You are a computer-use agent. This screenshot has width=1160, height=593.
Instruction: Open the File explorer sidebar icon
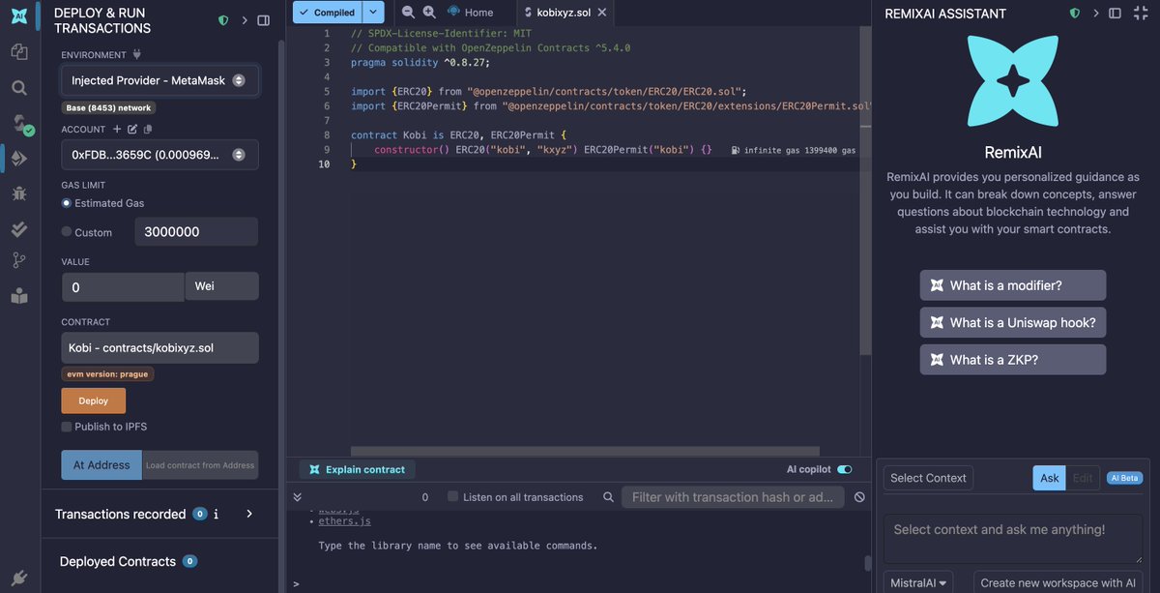coord(19,52)
